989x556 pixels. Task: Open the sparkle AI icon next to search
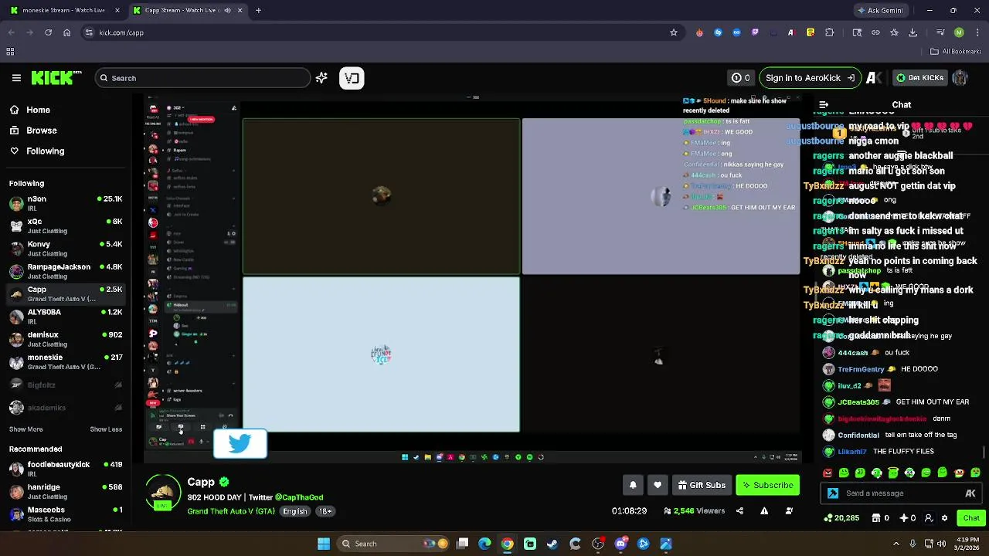(321, 78)
